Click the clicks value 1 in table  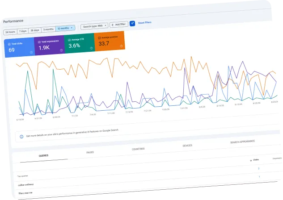pyautogui.click(x=259, y=177)
